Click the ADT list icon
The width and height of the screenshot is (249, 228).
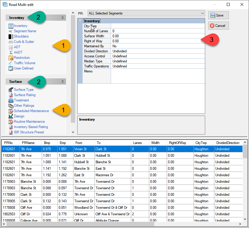[x=11, y=47]
